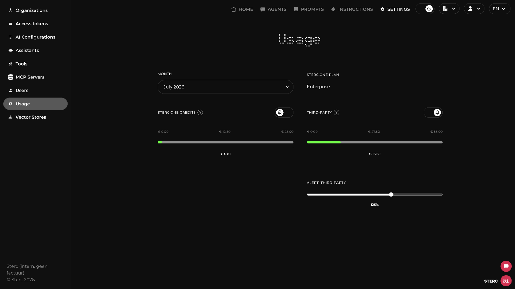Screen dimensions: 515x289
Task: Click the Assistants robot icon
Action: pos(10,50)
